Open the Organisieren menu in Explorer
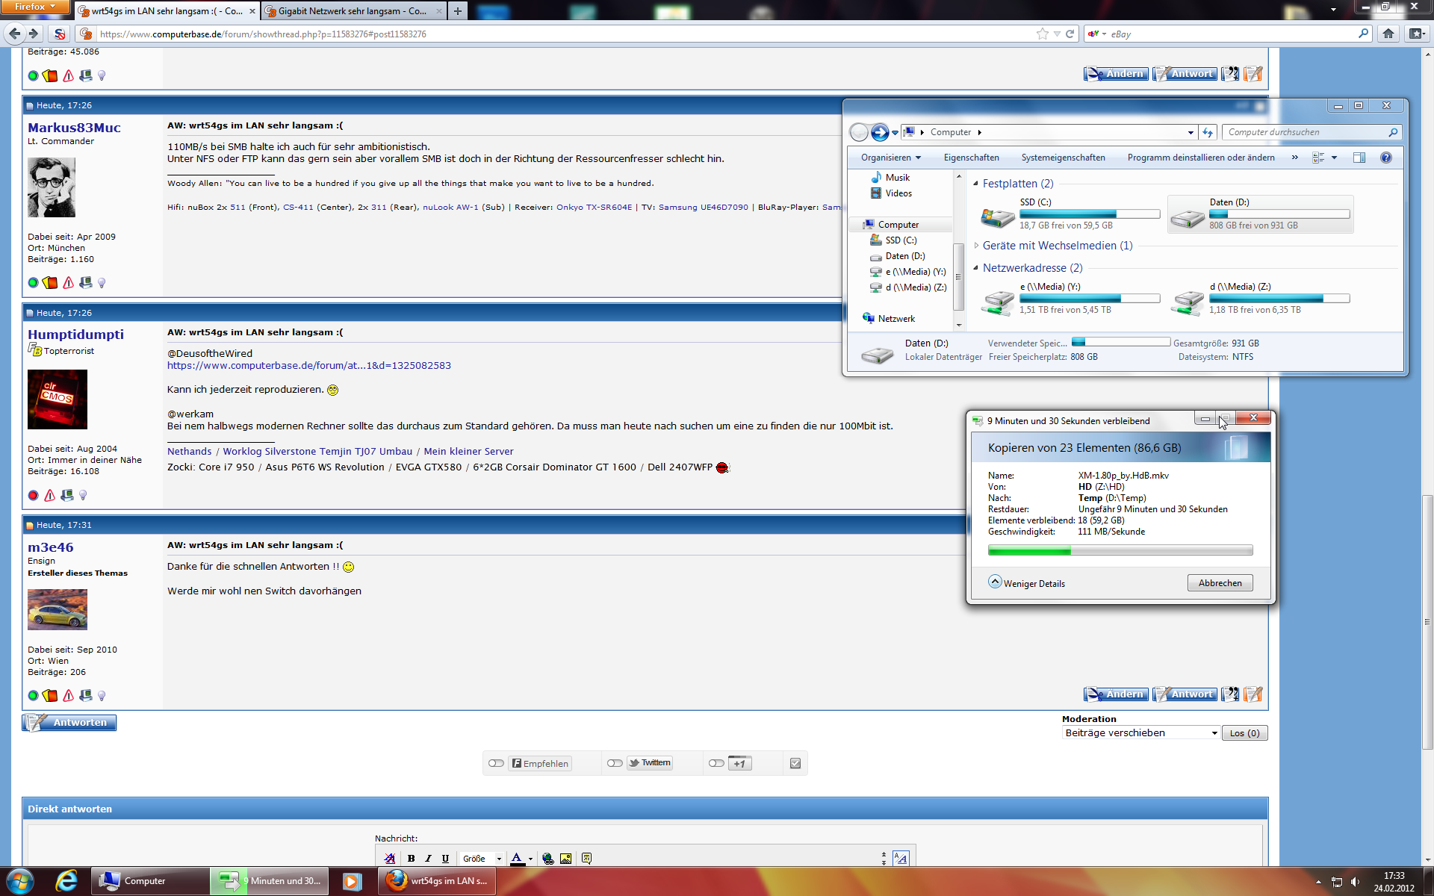Viewport: 1434px width, 896px height. click(x=890, y=158)
